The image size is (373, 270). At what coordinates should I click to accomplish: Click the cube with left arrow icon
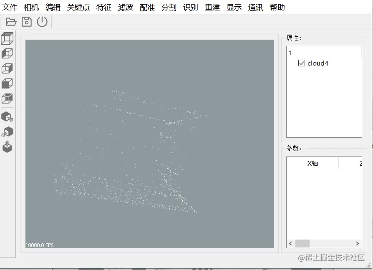[x=7, y=131]
